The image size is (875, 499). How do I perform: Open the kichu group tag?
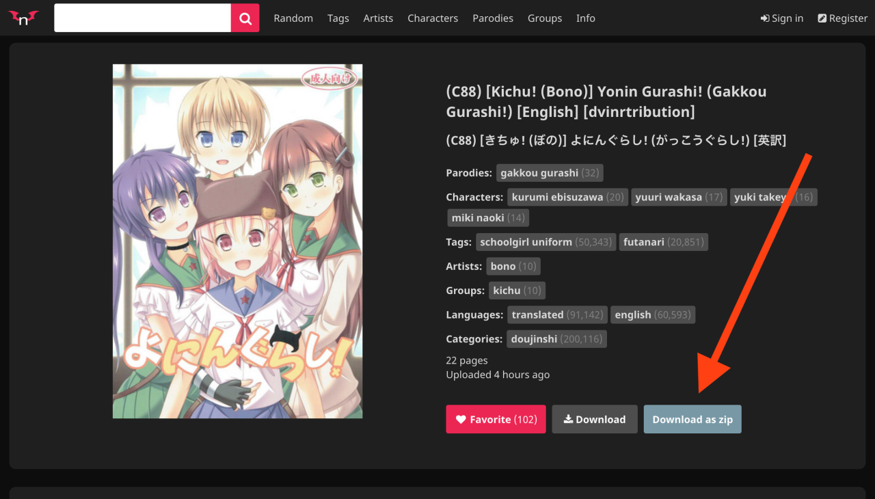coord(517,291)
